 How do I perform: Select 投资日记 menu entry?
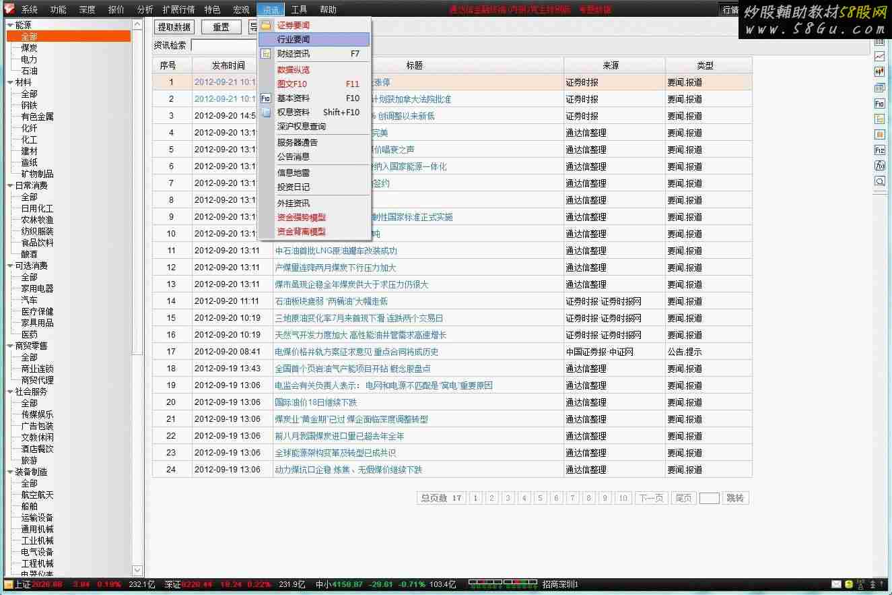(x=314, y=187)
